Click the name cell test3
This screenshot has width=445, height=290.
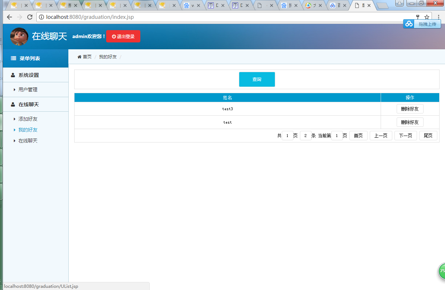pos(228,109)
